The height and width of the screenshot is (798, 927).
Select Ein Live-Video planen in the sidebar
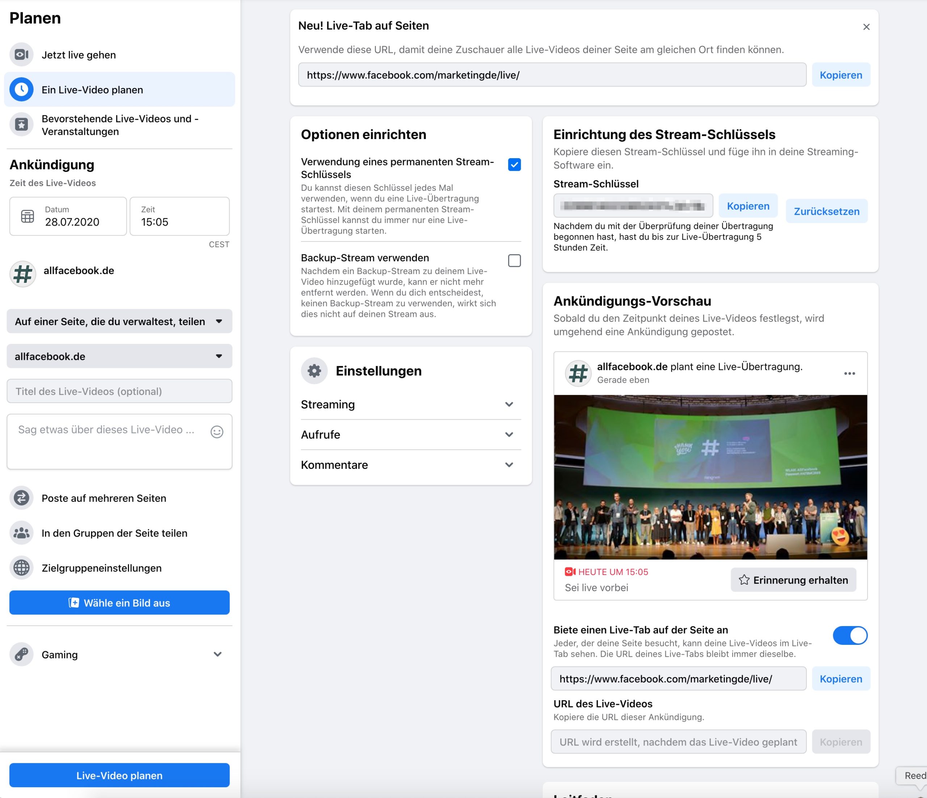coord(119,89)
